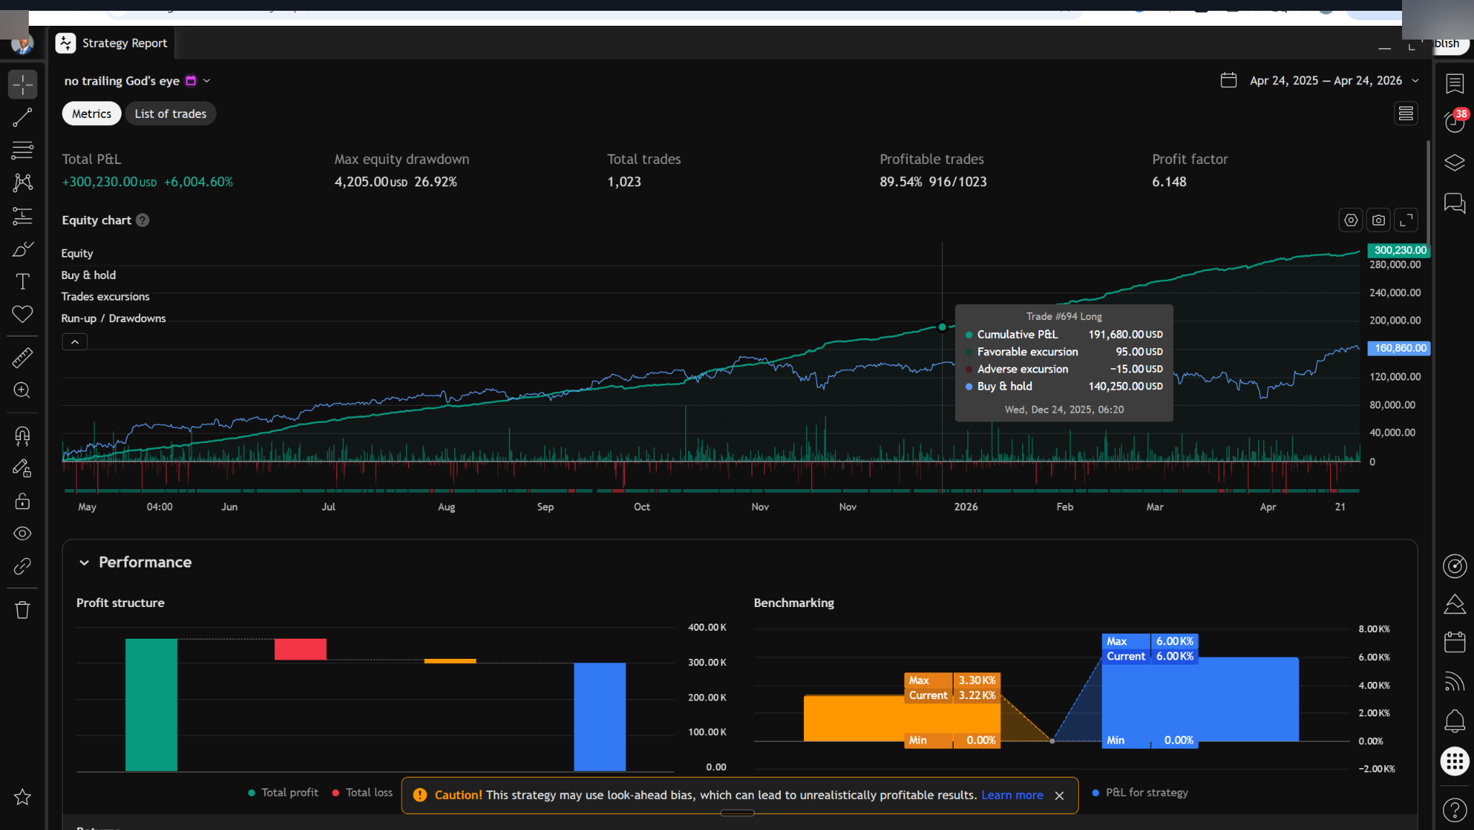
Task: Toggle the Buy & hold series
Action: click(89, 275)
